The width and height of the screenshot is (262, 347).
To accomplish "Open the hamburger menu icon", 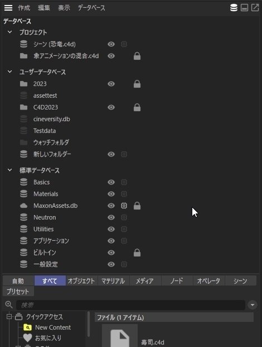I will (8, 8).
